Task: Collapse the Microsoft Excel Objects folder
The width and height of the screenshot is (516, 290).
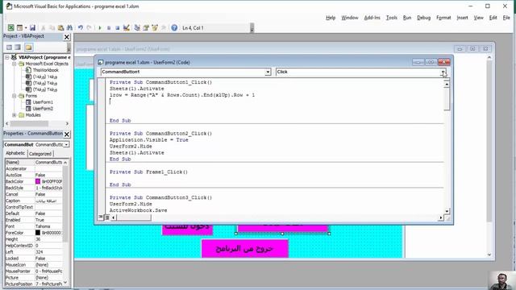Action: [x=15, y=64]
